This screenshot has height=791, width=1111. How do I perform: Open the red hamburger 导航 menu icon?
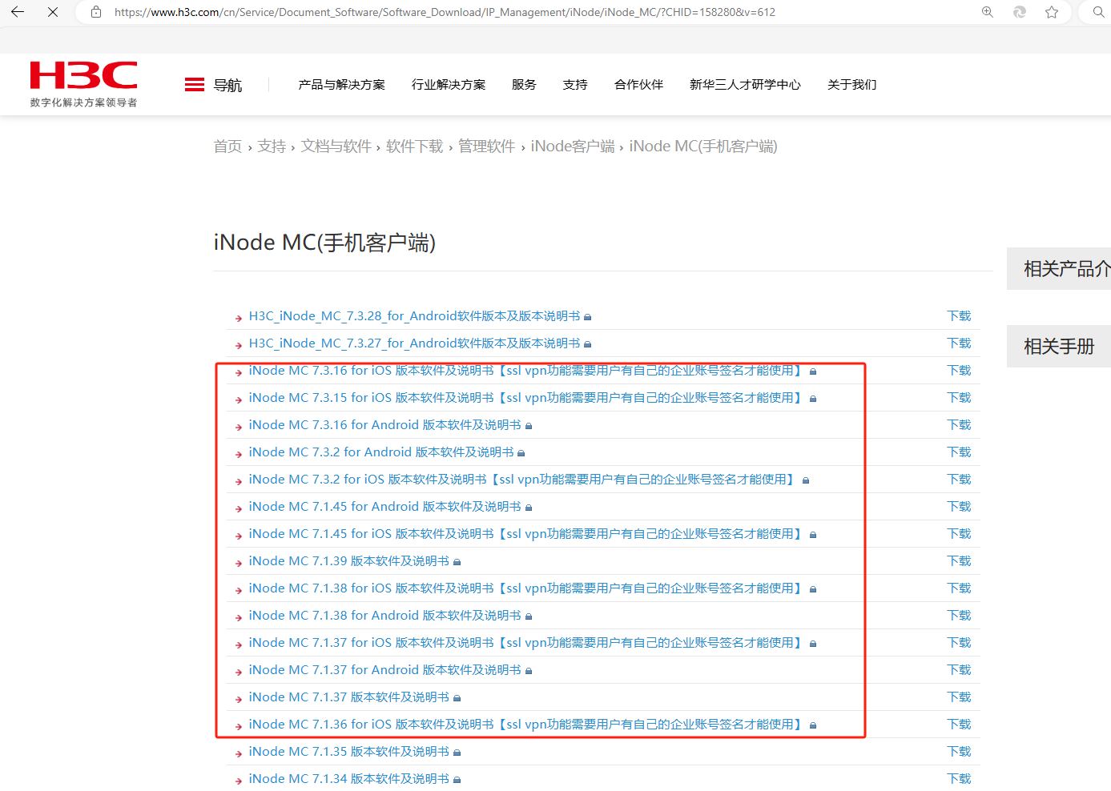tap(195, 85)
